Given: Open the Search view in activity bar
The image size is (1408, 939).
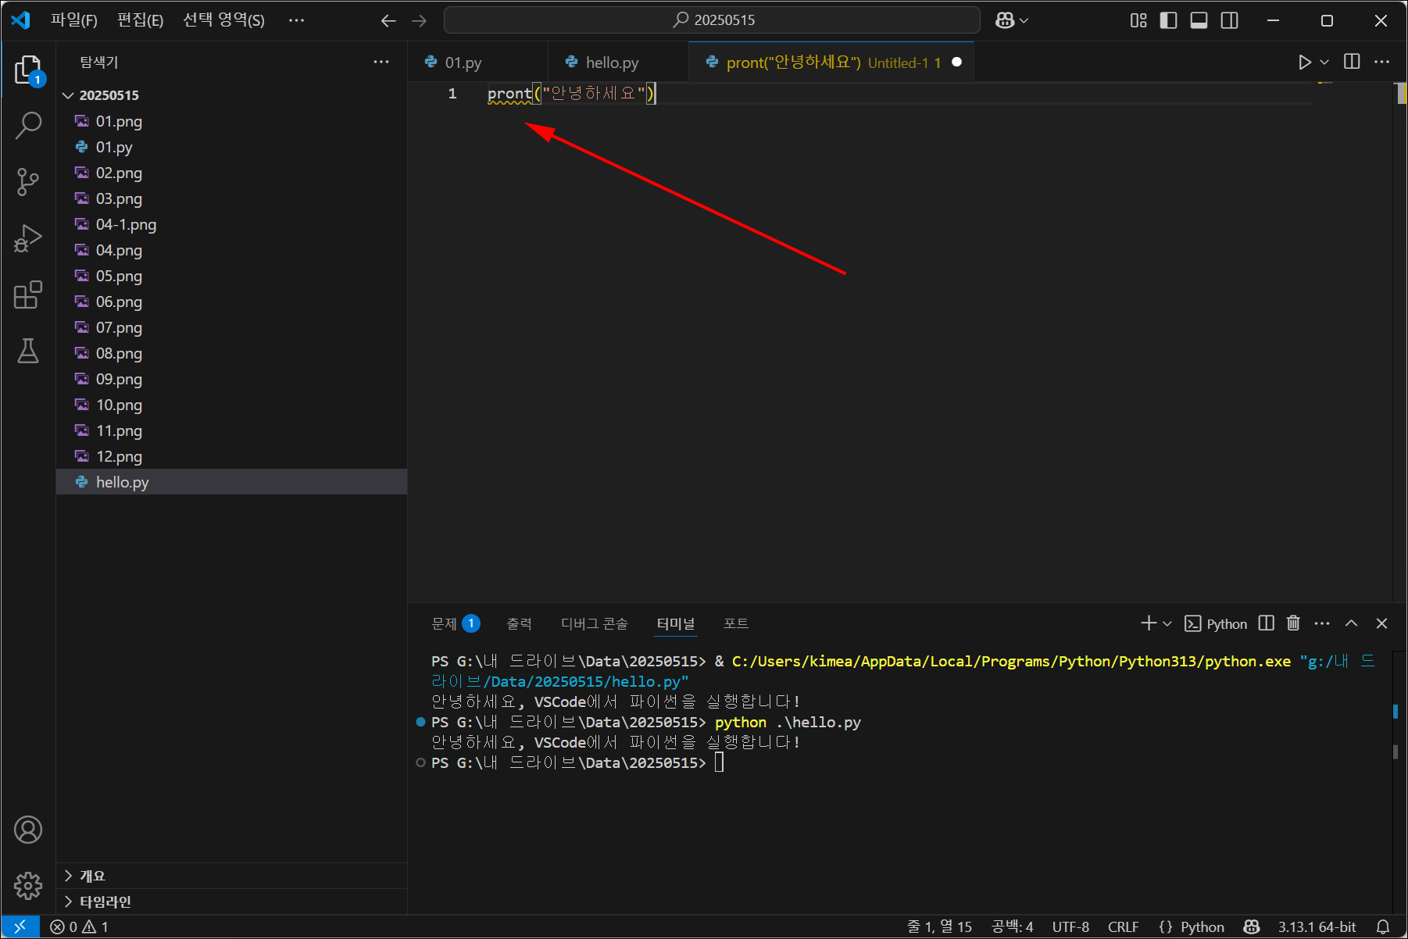Looking at the screenshot, I should [x=28, y=125].
